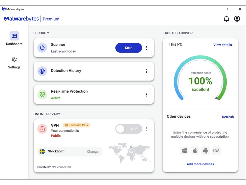Open Detection History three-dot menu
Screen dimensions: 246x185
tap(147, 71)
